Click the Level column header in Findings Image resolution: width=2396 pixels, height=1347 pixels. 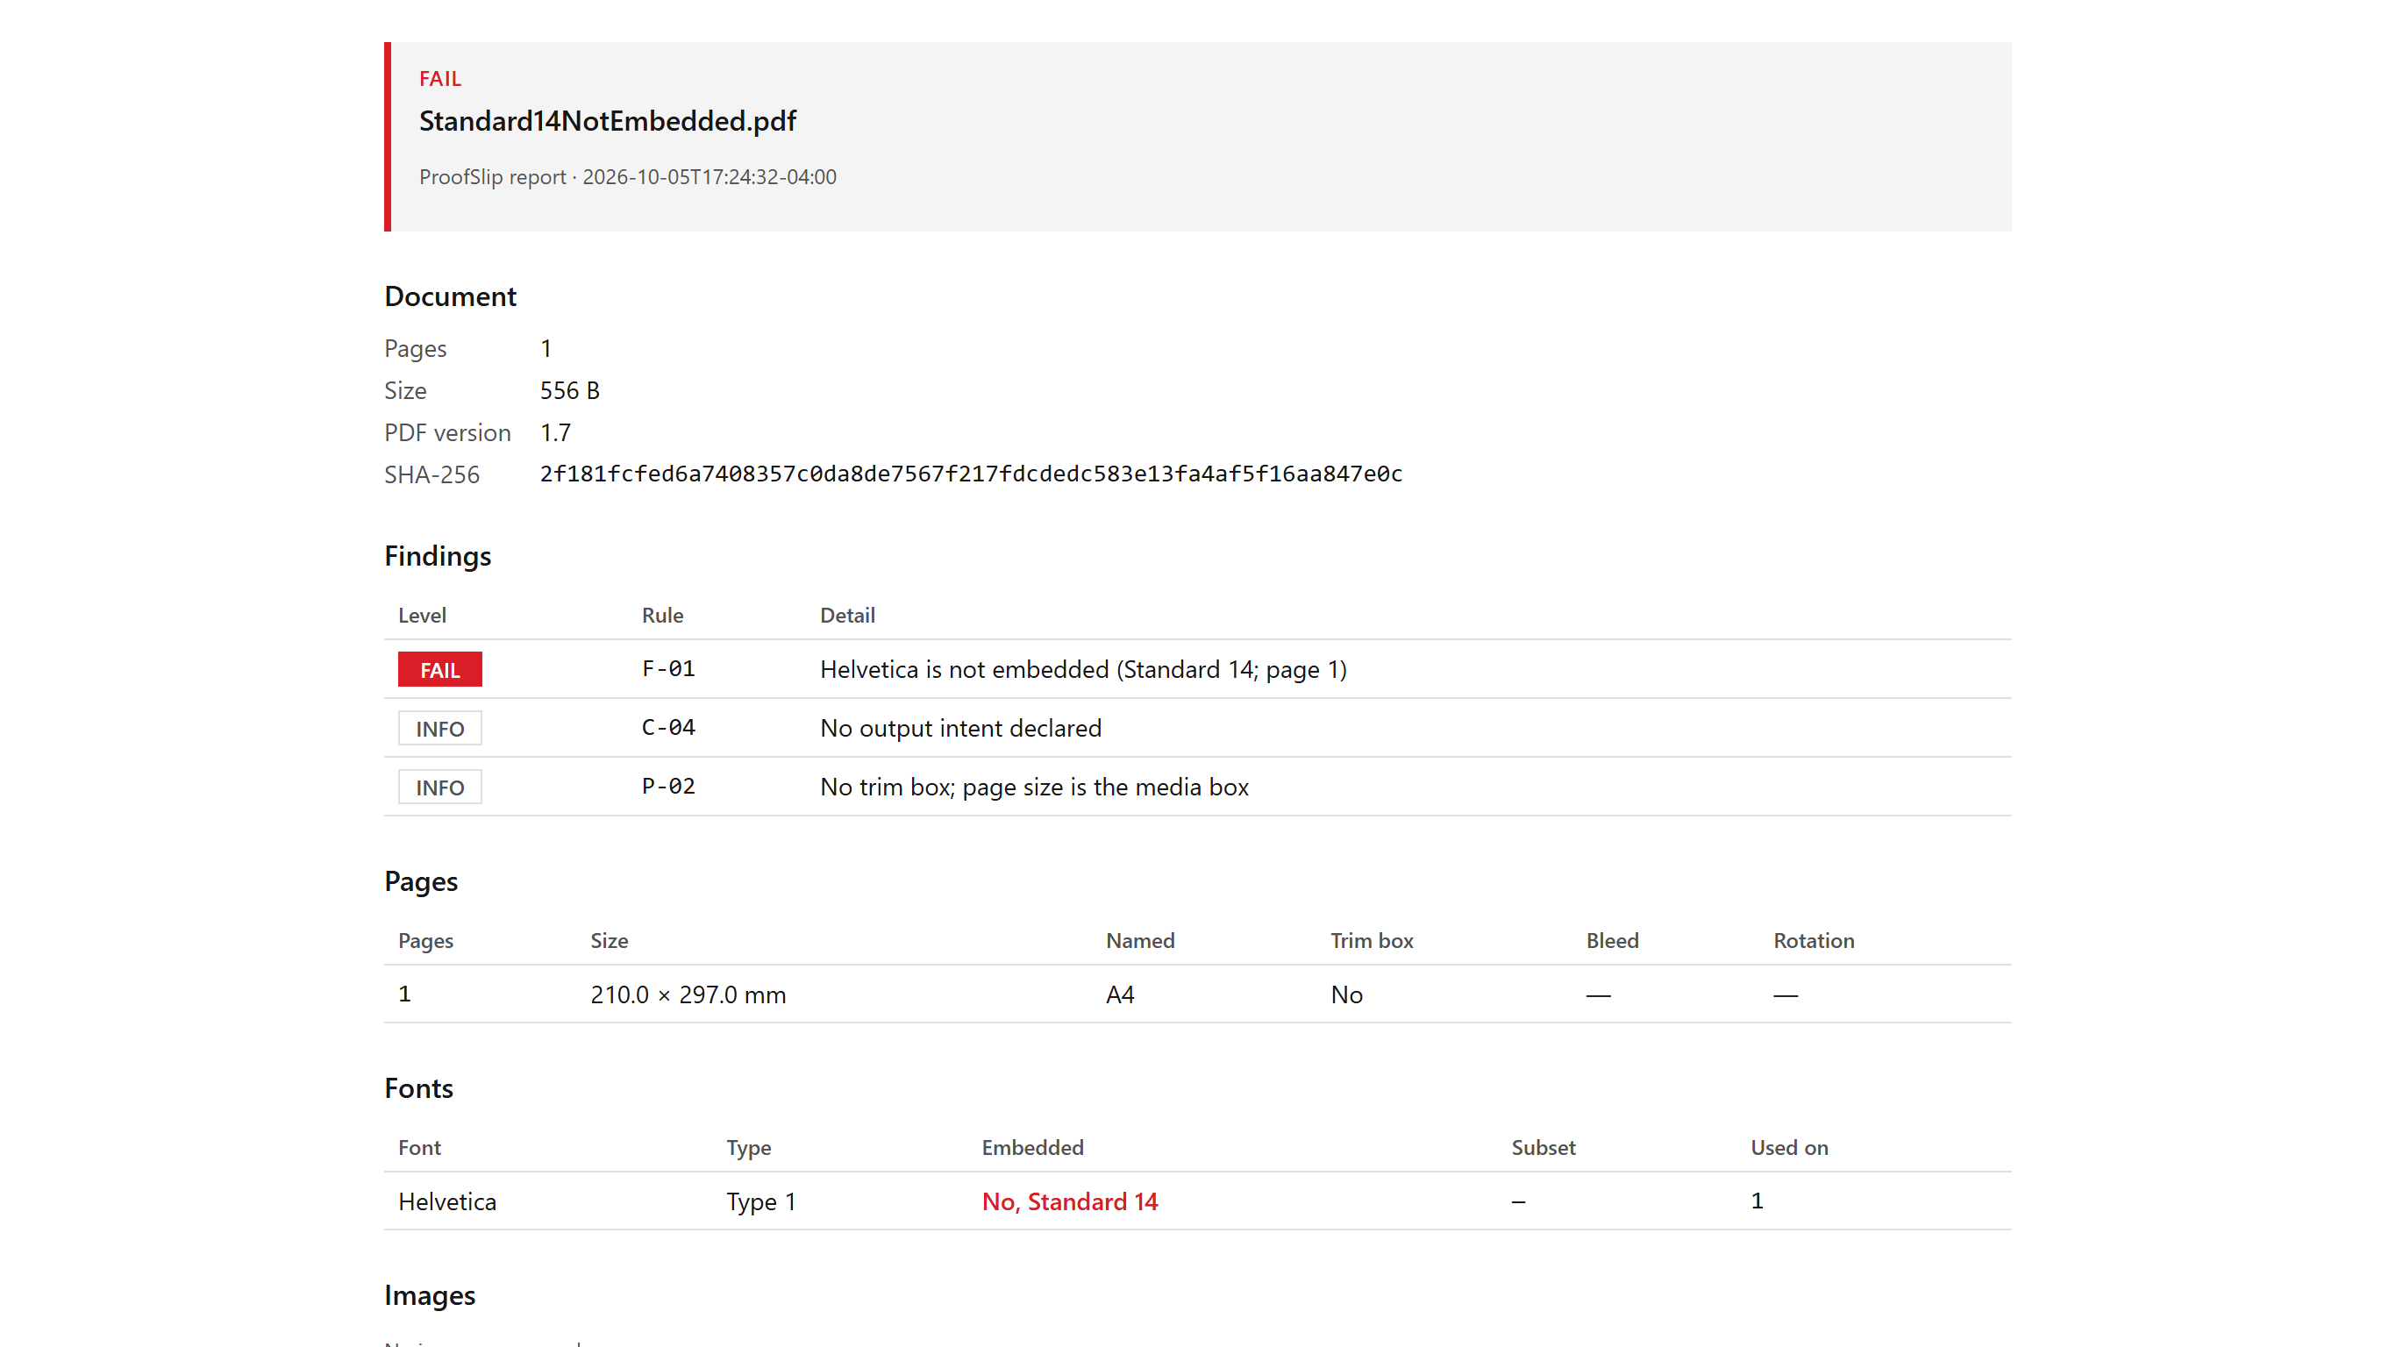[x=422, y=615]
